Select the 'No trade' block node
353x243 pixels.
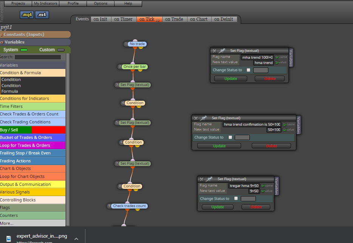[x=137, y=44]
